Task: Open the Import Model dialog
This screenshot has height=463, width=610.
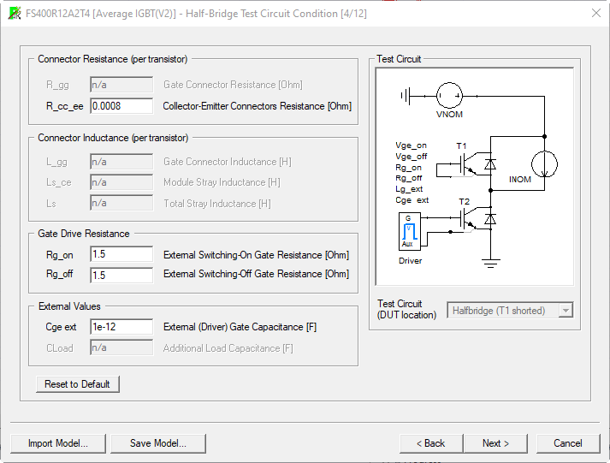Action: pyautogui.click(x=57, y=443)
